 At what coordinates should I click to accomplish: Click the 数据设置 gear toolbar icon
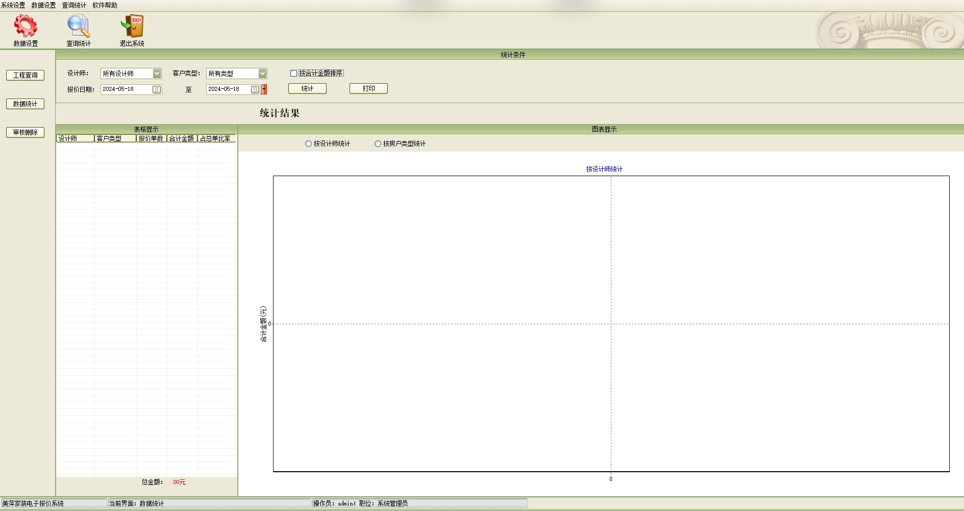26,27
